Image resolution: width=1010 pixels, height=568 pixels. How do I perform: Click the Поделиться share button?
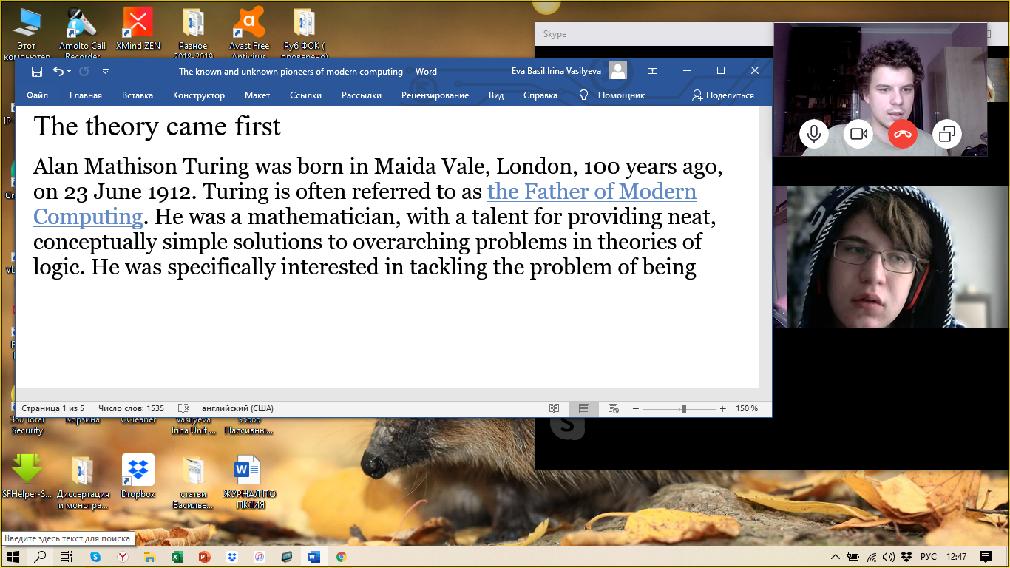click(722, 95)
